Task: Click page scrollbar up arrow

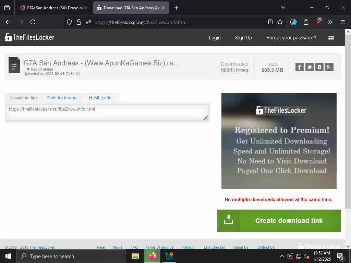Action: pos(348,32)
